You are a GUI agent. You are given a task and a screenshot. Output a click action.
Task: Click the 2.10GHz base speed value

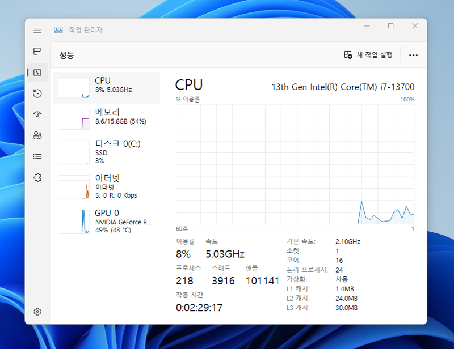348,241
